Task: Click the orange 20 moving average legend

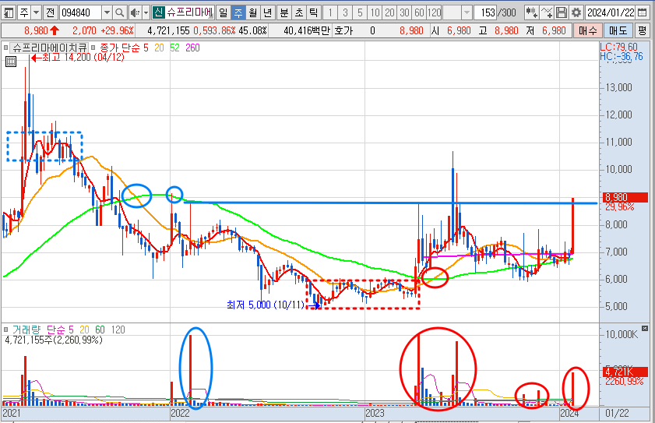Action: [159, 48]
